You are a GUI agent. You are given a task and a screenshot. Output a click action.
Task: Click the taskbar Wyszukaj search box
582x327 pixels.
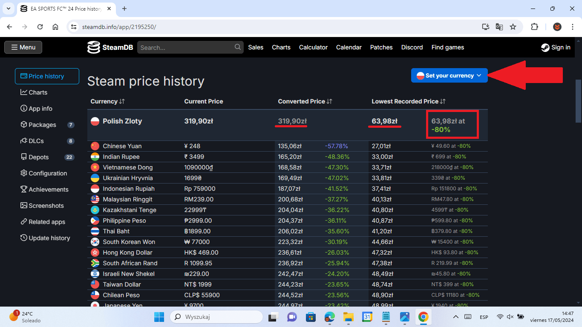[x=216, y=317]
